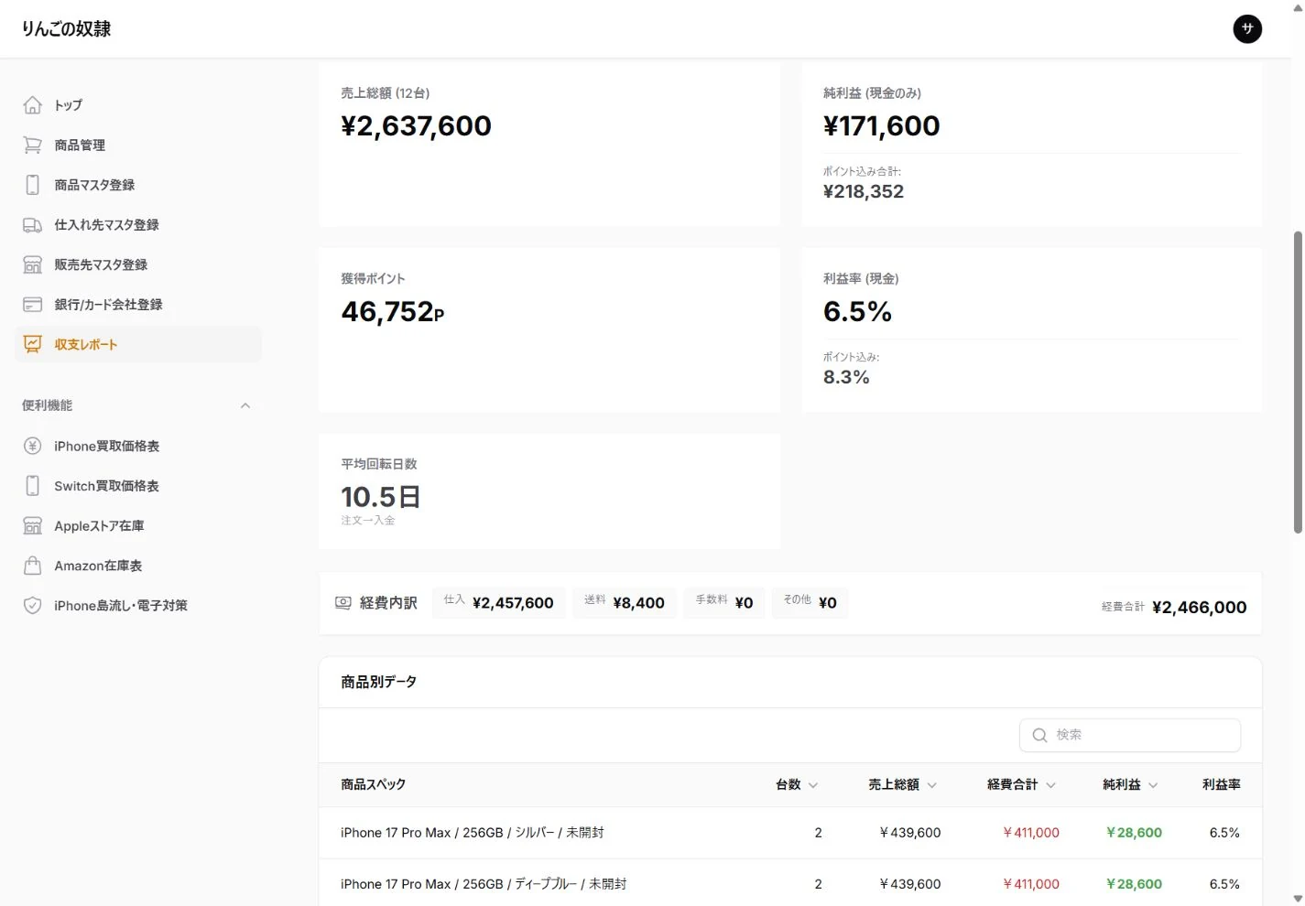
Task: Click the 利益率 column header
Action: 1222,784
